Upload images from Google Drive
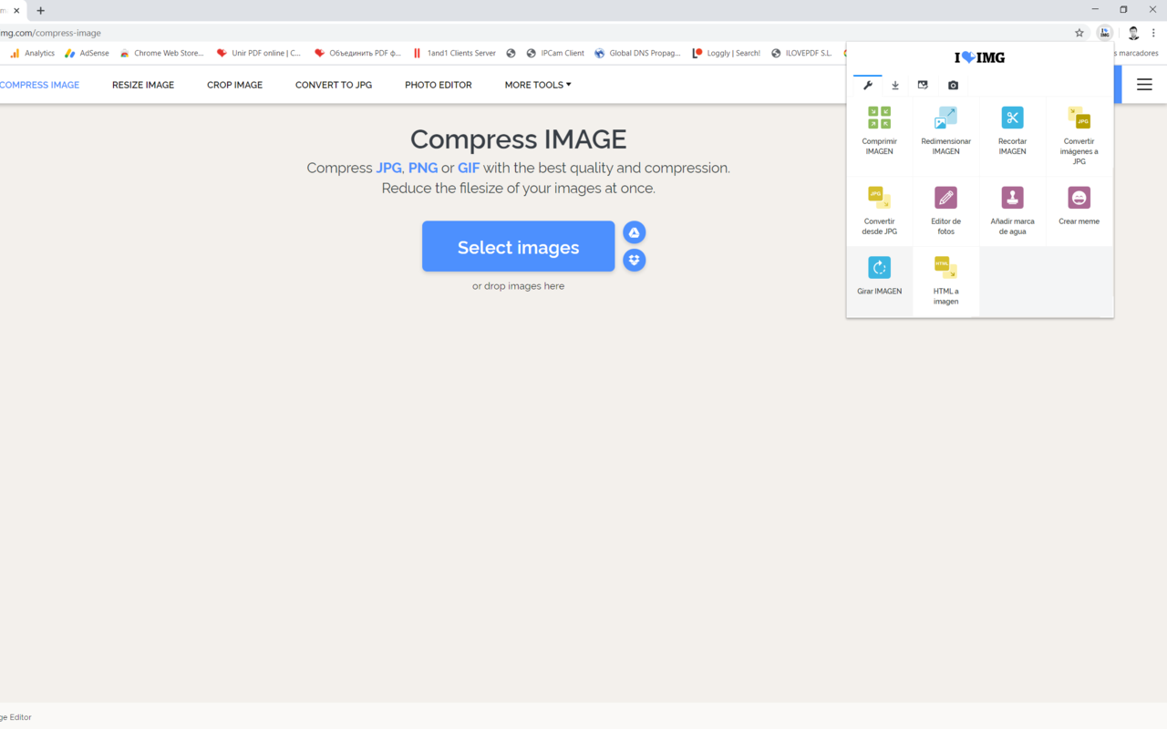Image resolution: width=1167 pixels, height=729 pixels. click(x=634, y=232)
